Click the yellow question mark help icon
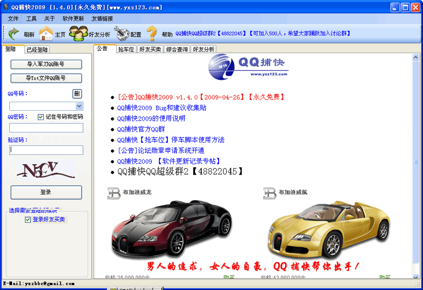 (152, 34)
